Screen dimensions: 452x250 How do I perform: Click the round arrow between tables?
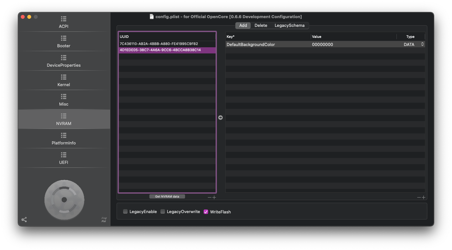click(220, 118)
